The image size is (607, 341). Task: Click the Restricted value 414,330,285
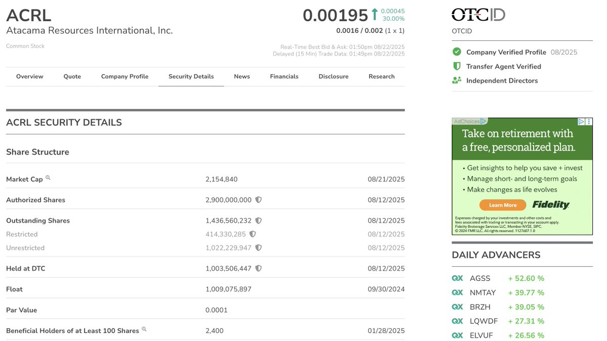pyautogui.click(x=226, y=234)
